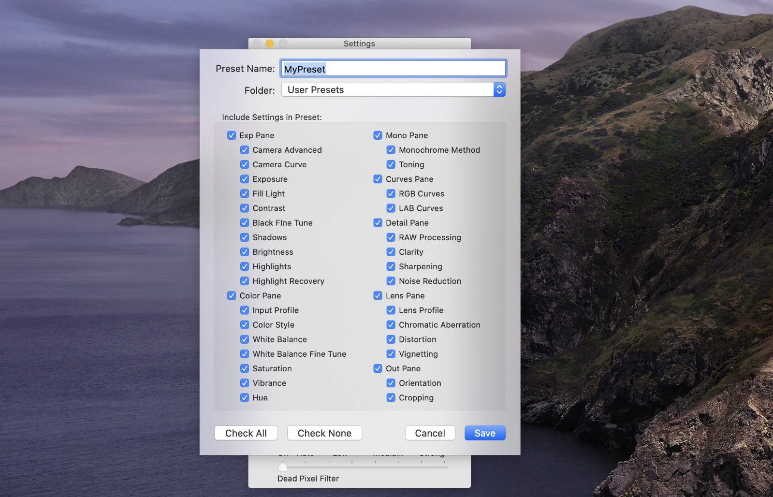Click the Preset Name text field
The width and height of the screenshot is (773, 497).
tap(393, 69)
